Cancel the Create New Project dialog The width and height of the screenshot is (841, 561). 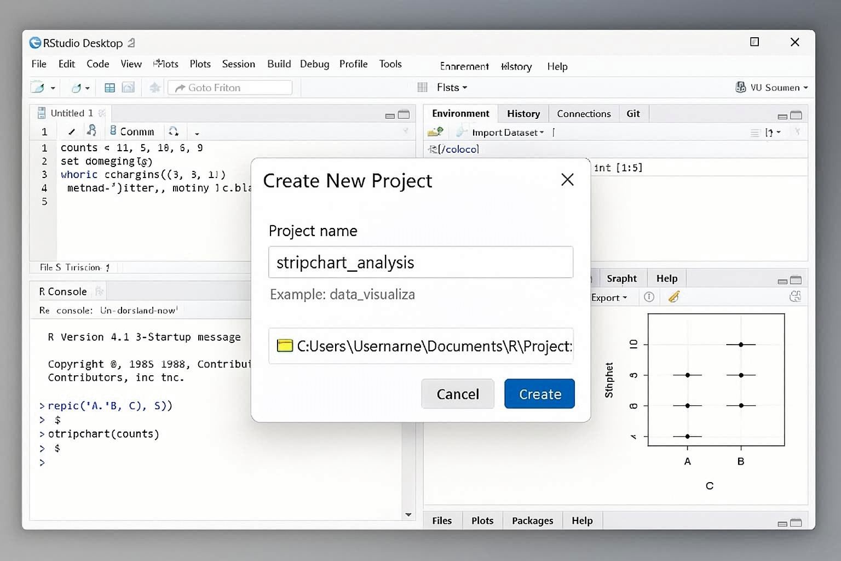tap(458, 394)
